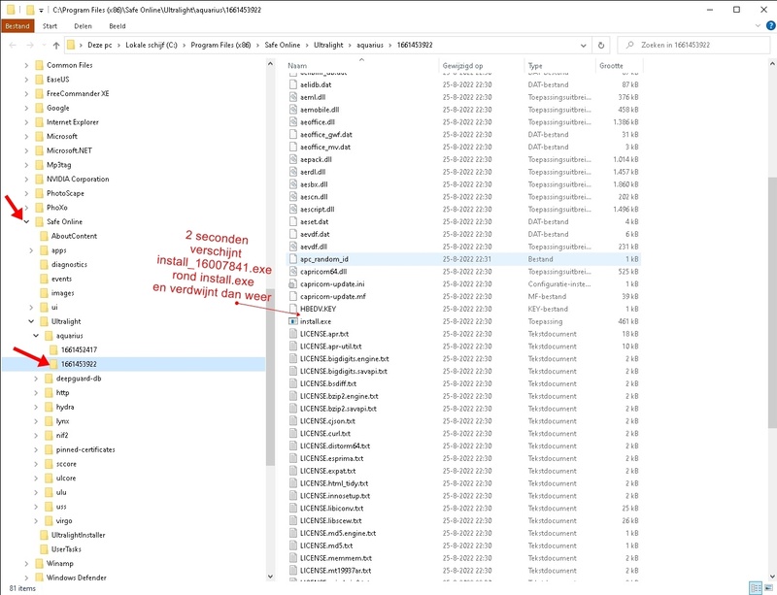
Task: Collapse the Safe Online folder tree node
Action: [26, 221]
